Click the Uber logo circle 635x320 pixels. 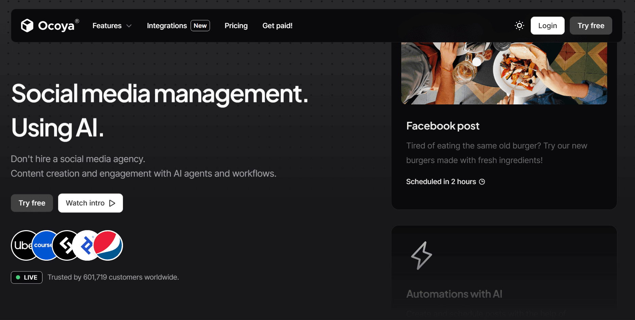click(x=22, y=245)
